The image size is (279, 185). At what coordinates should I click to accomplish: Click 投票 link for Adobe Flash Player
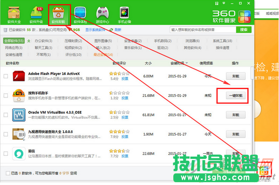point(125,79)
